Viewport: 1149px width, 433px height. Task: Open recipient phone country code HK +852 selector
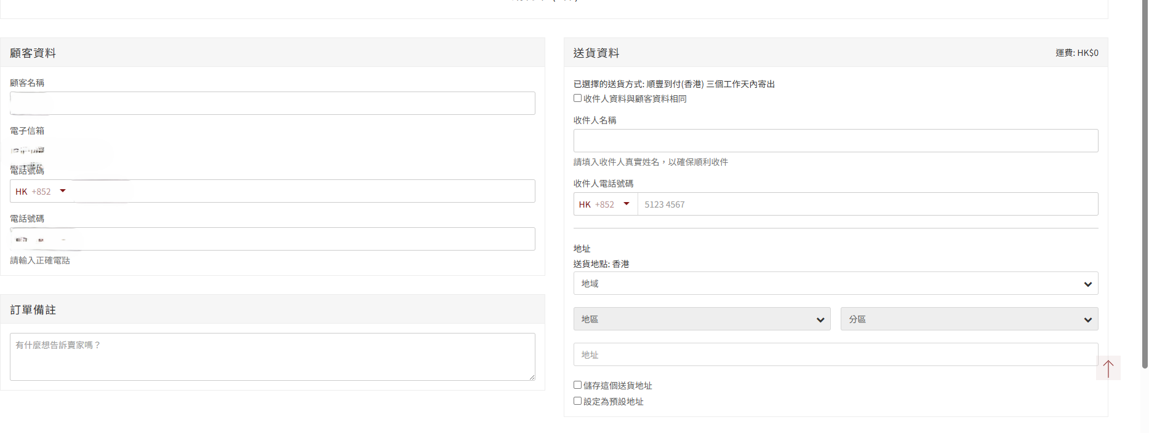click(605, 205)
